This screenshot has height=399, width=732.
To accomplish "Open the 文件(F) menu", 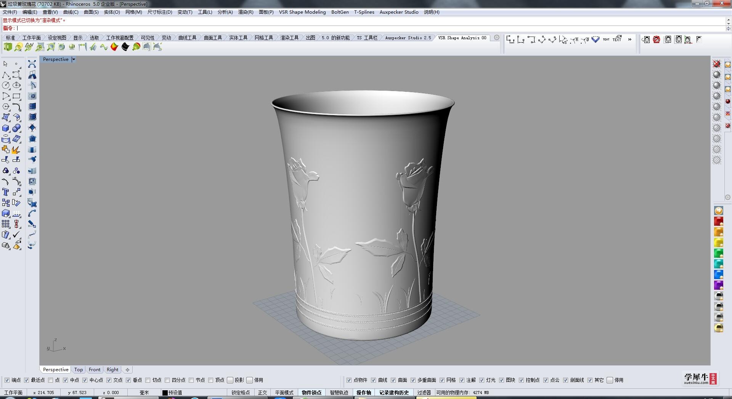I will coord(10,12).
